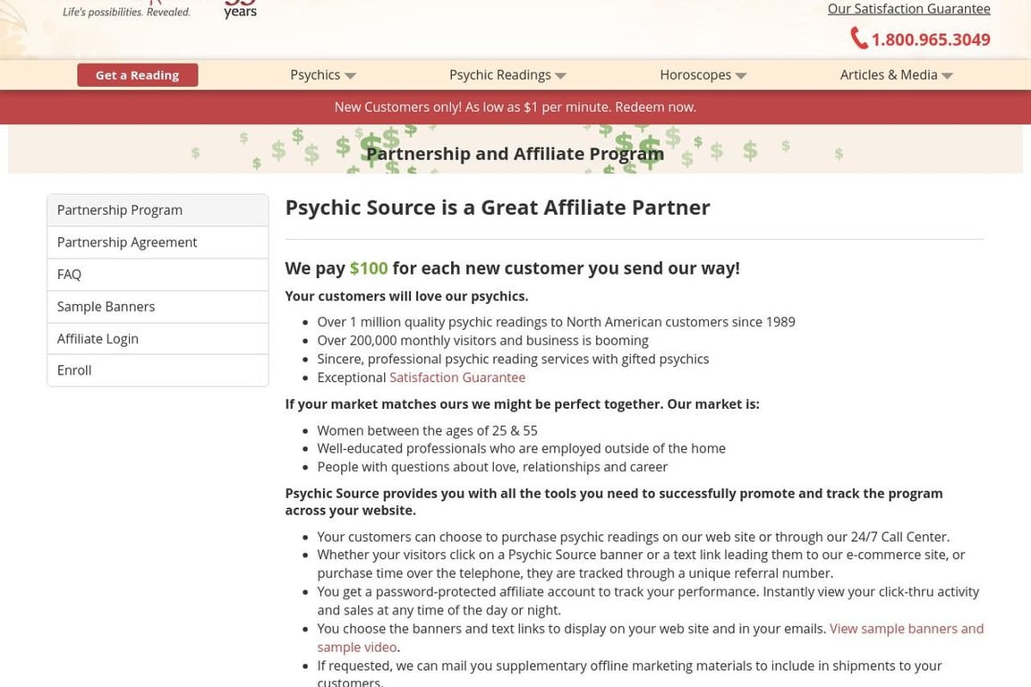Click bullet 'Over 200,000 monthly visitors'
The width and height of the screenshot is (1031, 687).
point(482,341)
